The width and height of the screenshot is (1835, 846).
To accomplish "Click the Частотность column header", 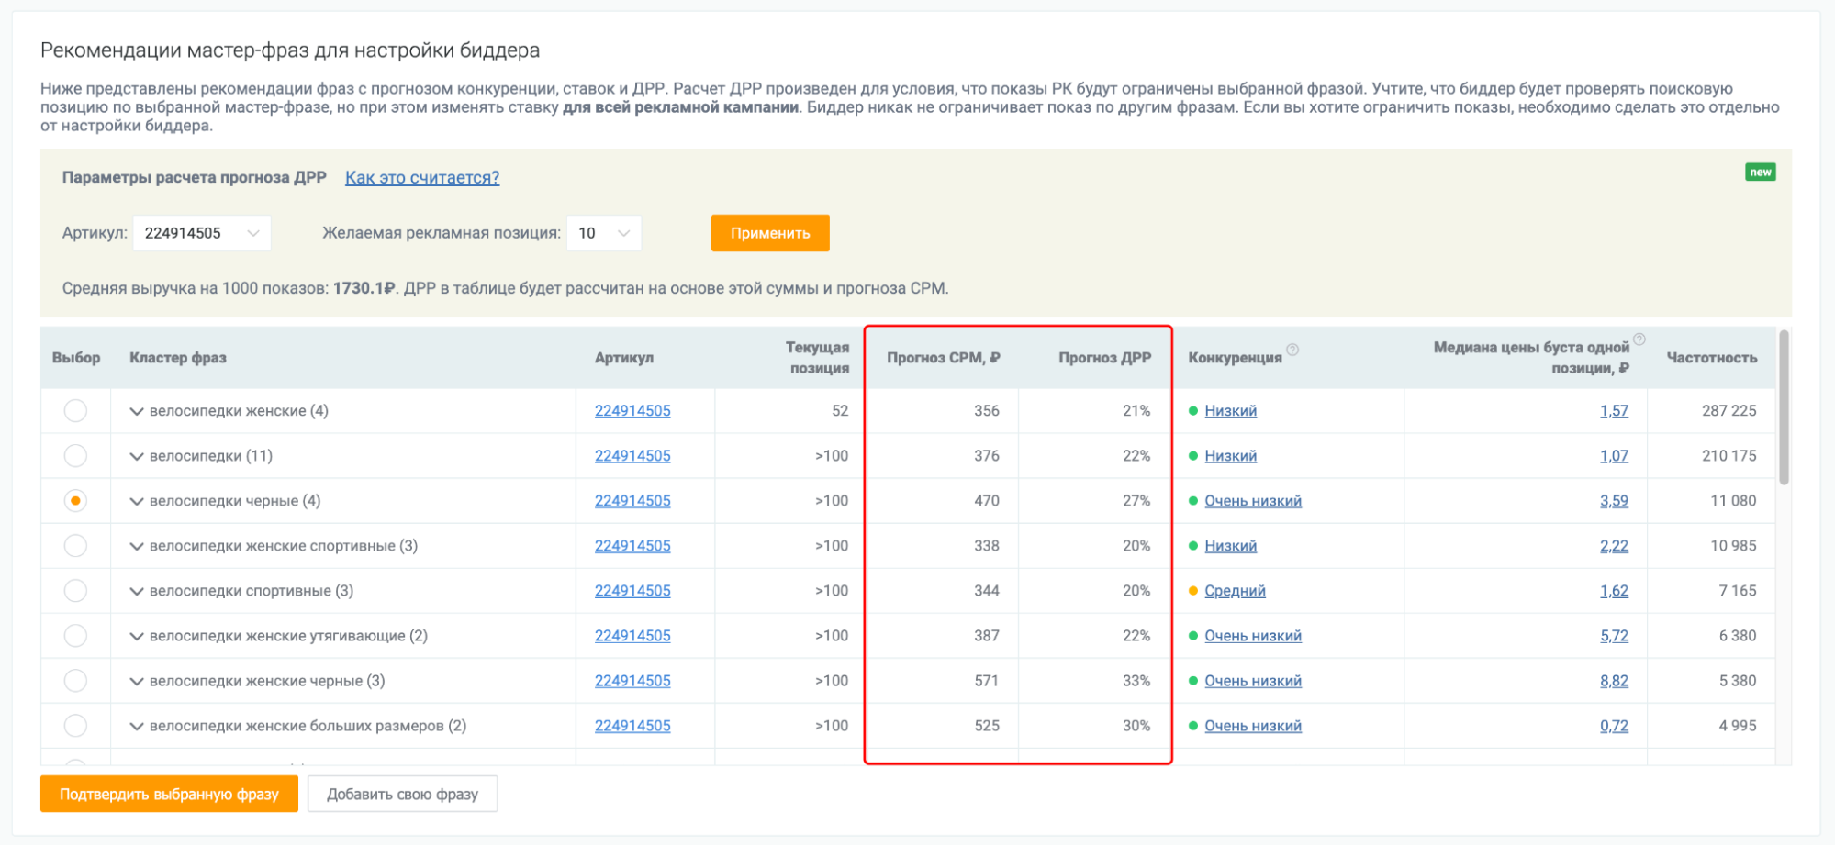I will [1711, 358].
